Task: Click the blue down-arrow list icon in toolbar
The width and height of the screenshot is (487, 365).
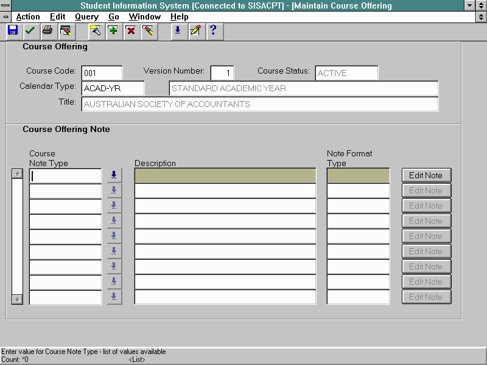Action: [178, 30]
